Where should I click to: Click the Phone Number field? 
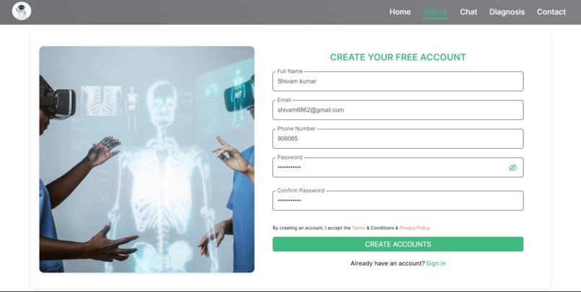click(398, 139)
